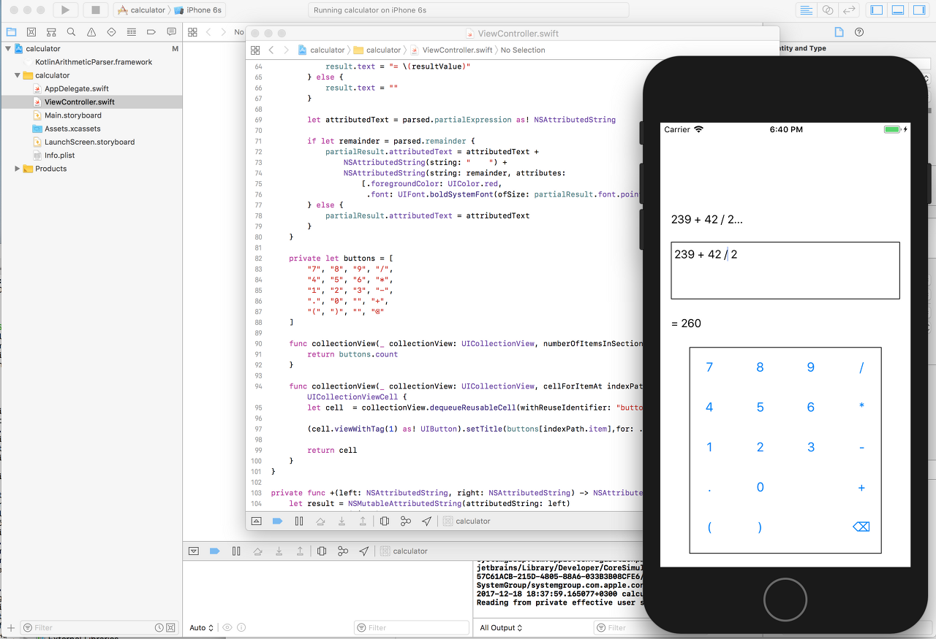Image resolution: width=936 pixels, height=639 pixels.
Task: Select AppDelegate.swift in navigator
Action: [x=76, y=89]
